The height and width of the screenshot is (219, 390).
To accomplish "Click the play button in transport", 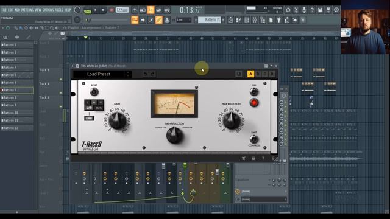I will (x=95, y=10).
